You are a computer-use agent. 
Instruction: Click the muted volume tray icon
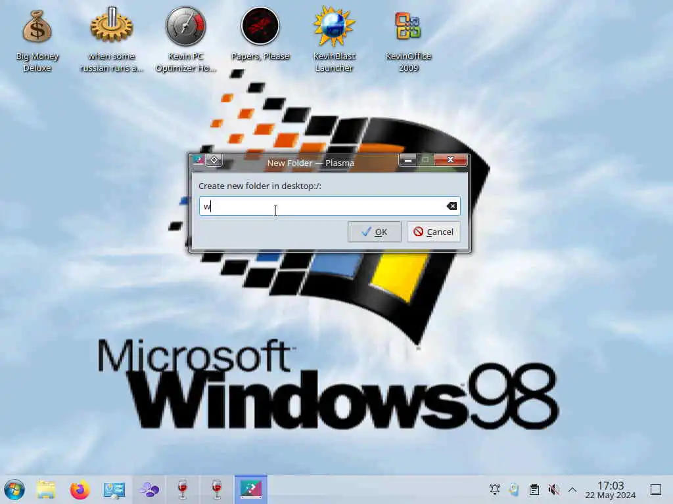[553, 489]
